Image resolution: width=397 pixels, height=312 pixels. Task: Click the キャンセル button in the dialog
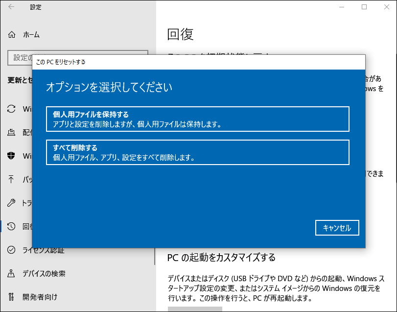click(x=337, y=227)
